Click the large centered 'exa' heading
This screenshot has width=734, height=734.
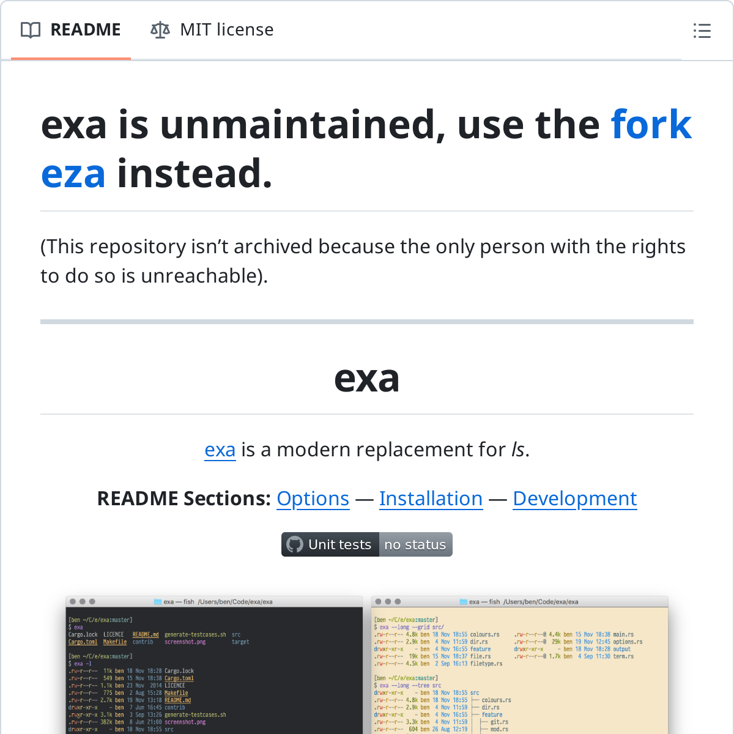coord(366,379)
